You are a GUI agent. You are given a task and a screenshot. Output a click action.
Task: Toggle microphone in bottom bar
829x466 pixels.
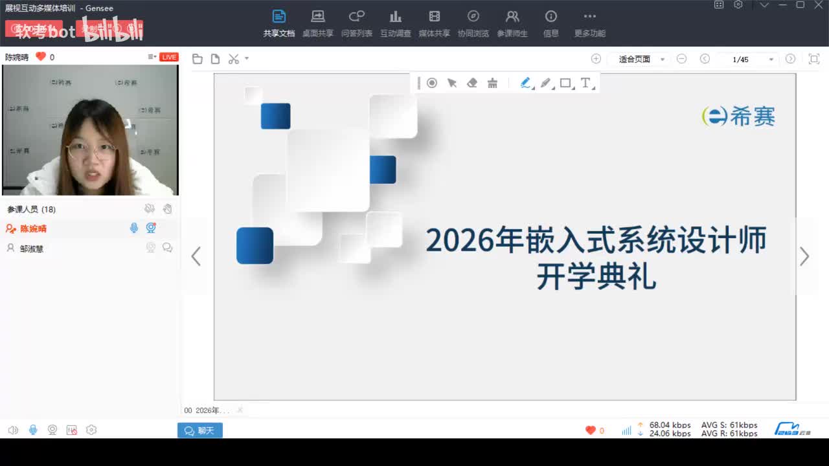click(x=33, y=430)
